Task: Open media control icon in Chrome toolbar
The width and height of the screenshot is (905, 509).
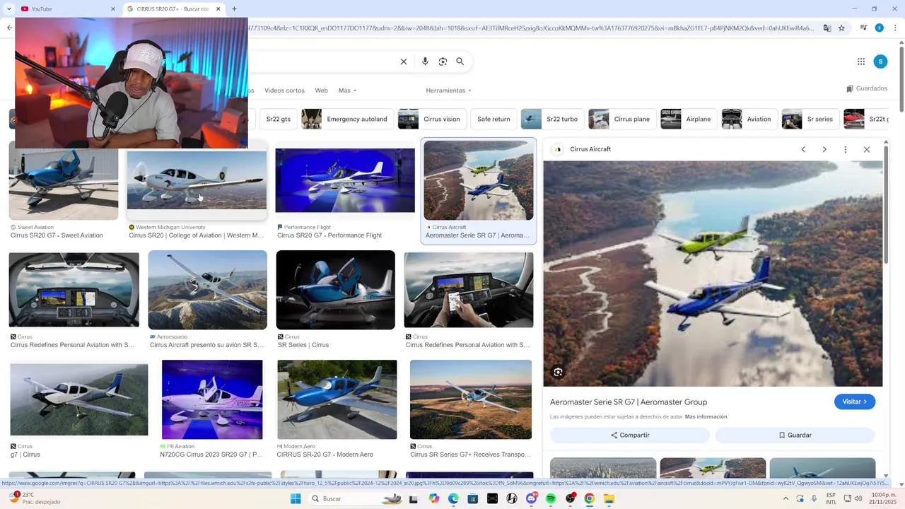Action: [863, 28]
